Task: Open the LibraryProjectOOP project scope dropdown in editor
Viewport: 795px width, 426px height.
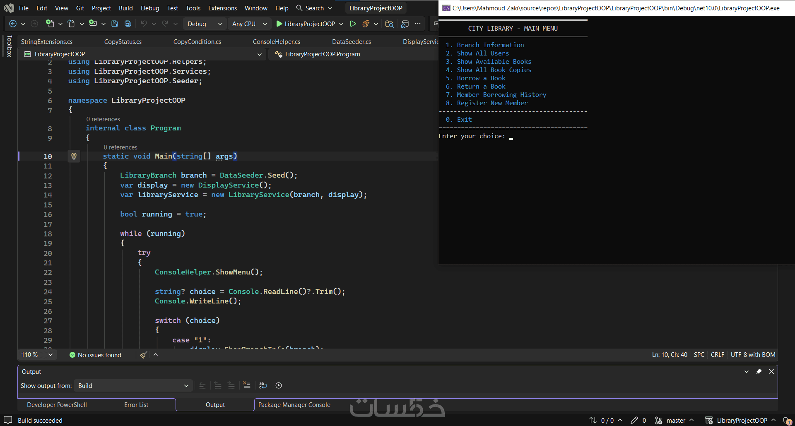Action: point(143,54)
